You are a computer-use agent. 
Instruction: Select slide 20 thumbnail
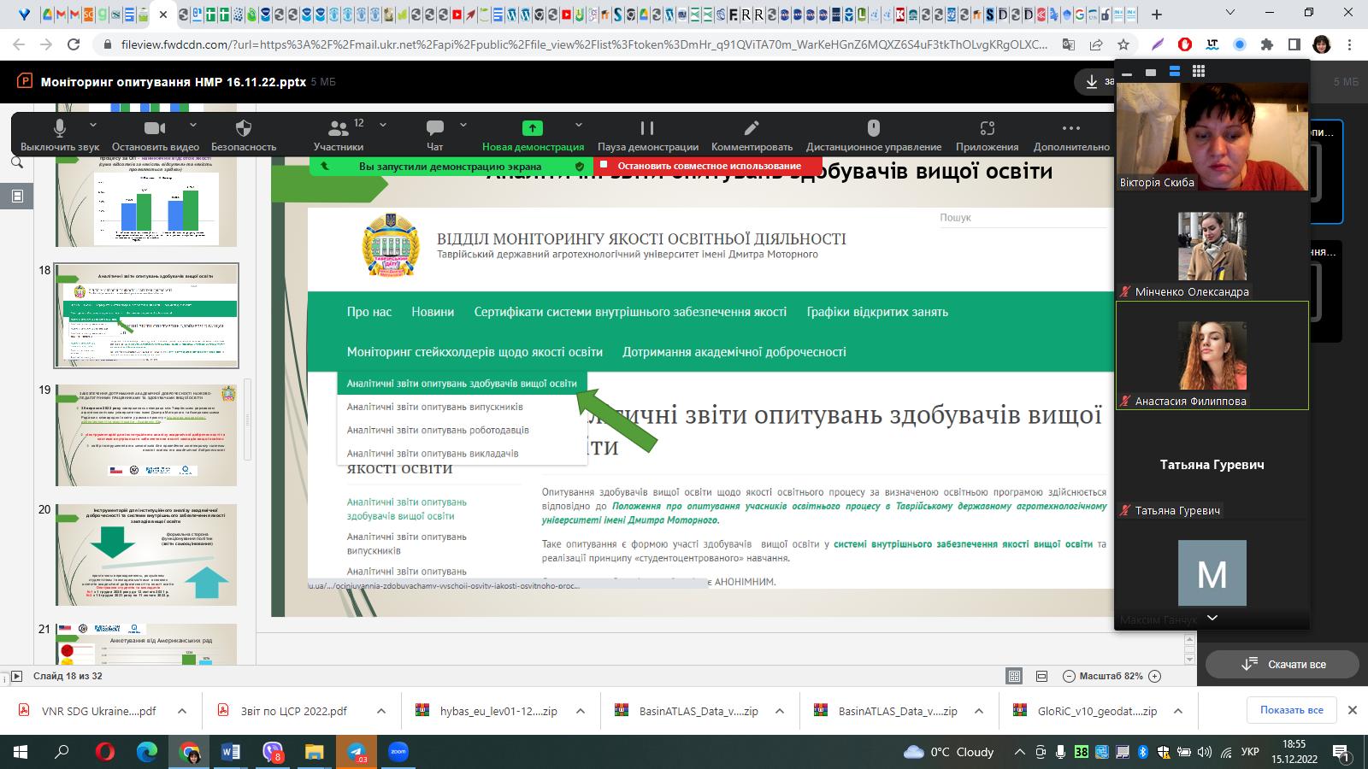point(146,555)
